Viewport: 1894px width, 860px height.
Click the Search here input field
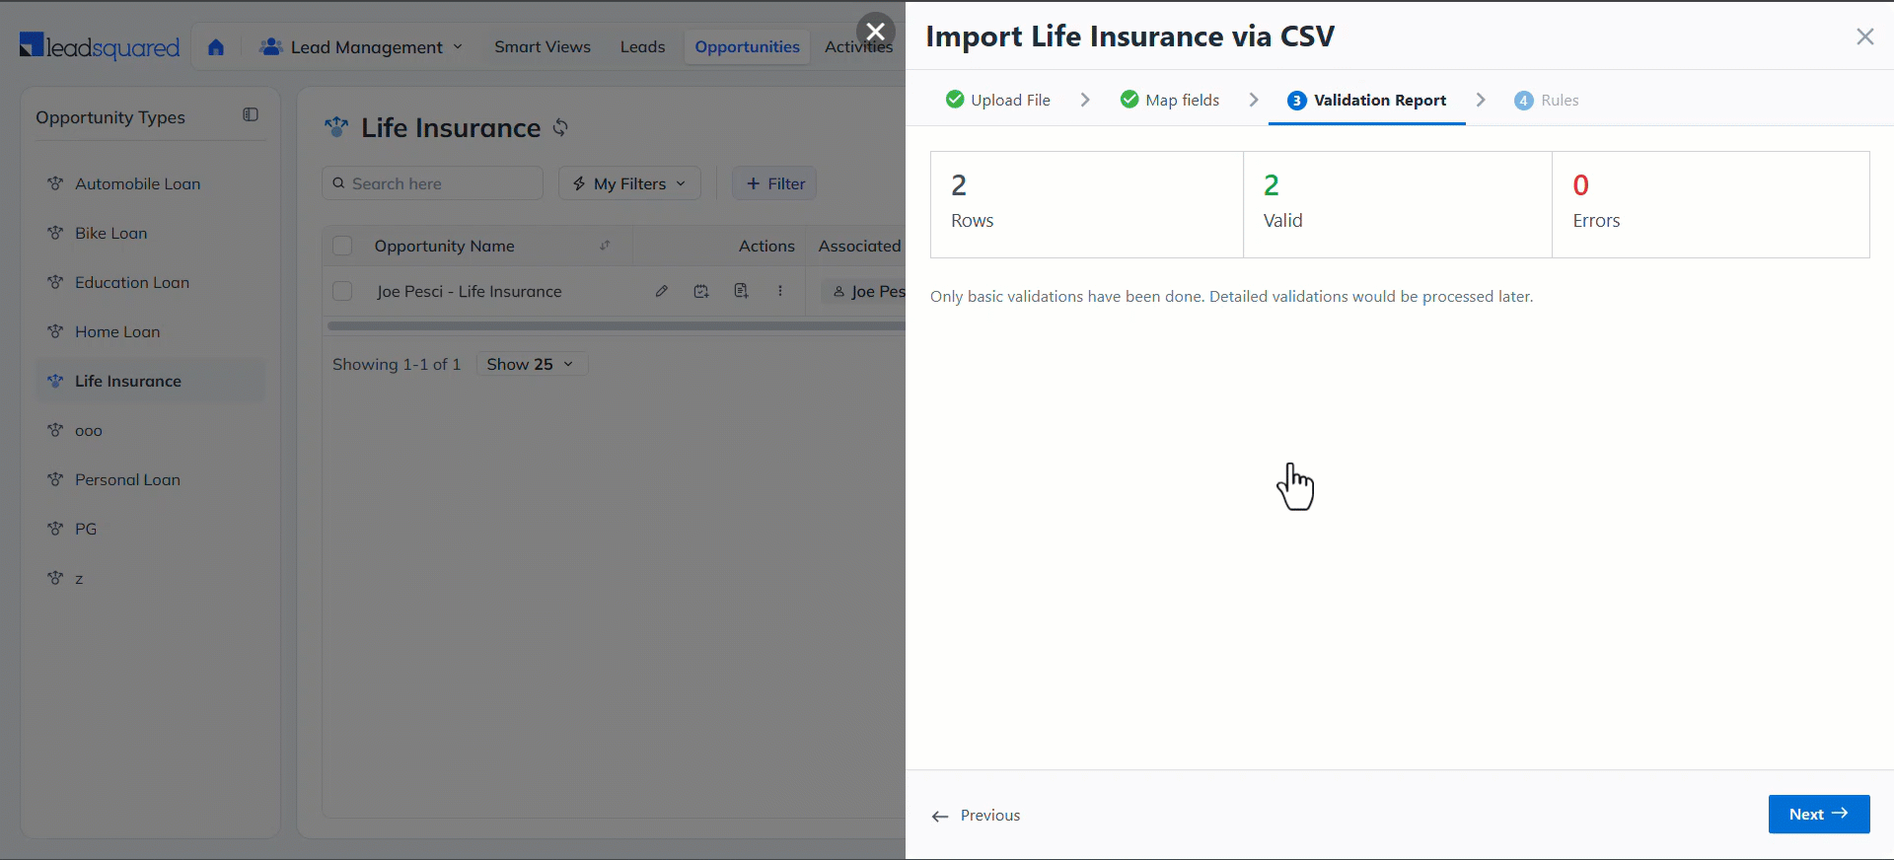(432, 183)
